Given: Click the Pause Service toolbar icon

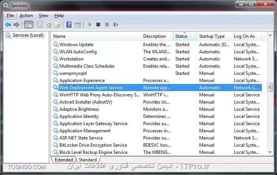Looking at the screenshot, I should [x=107, y=25].
